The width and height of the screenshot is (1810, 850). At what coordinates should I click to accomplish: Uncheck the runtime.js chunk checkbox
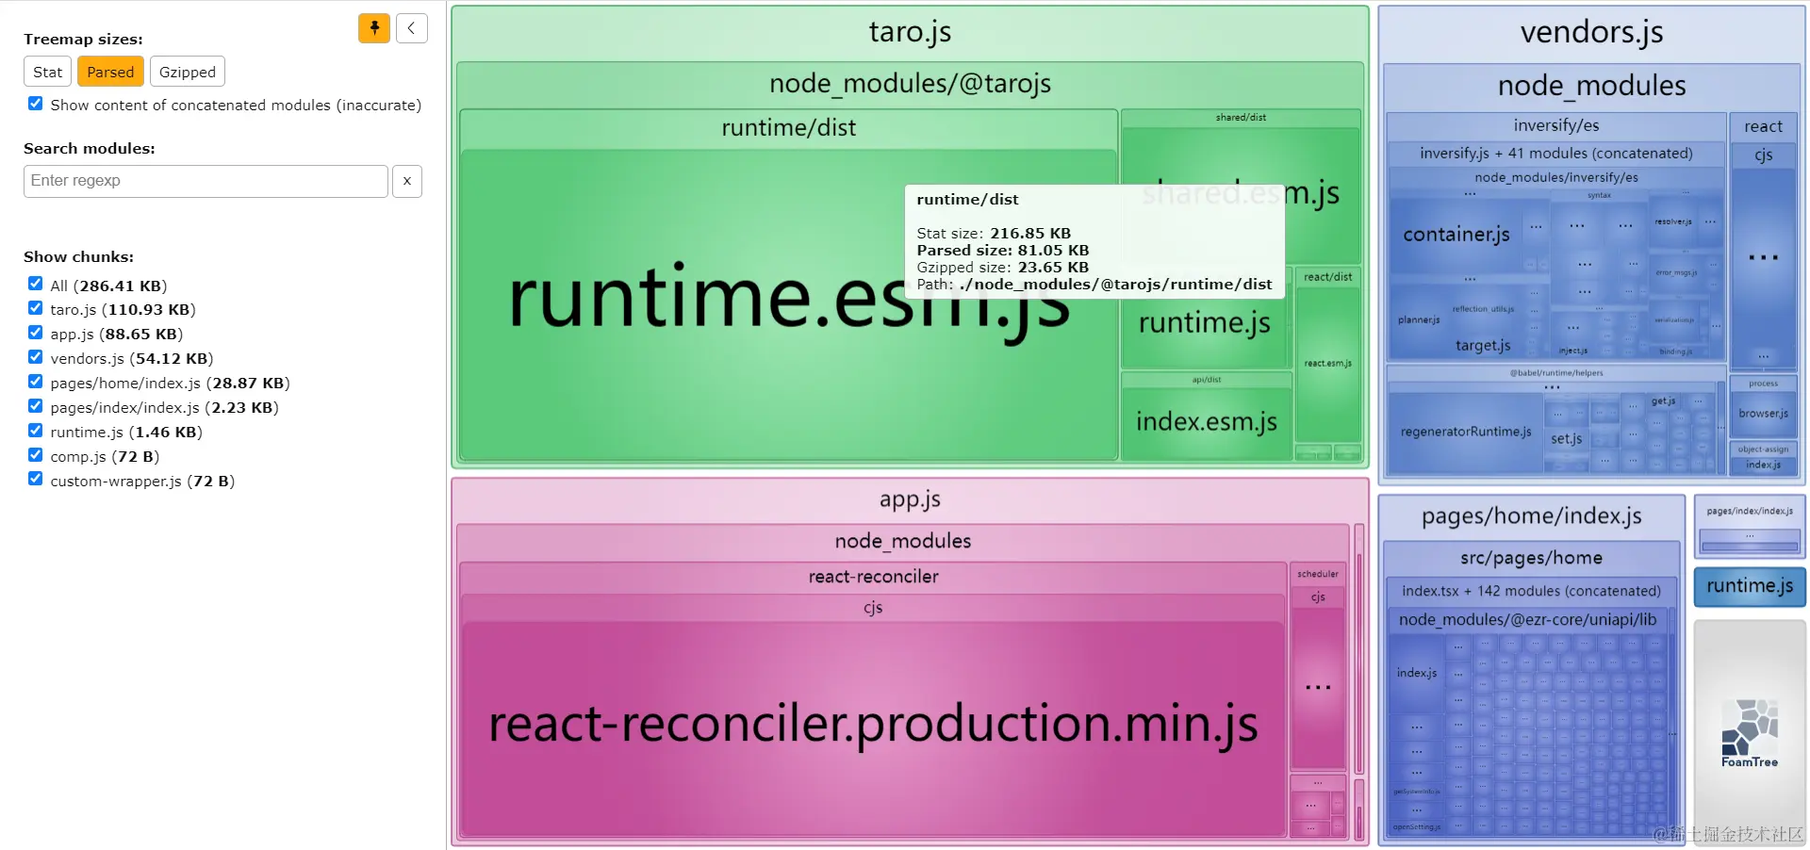click(35, 431)
